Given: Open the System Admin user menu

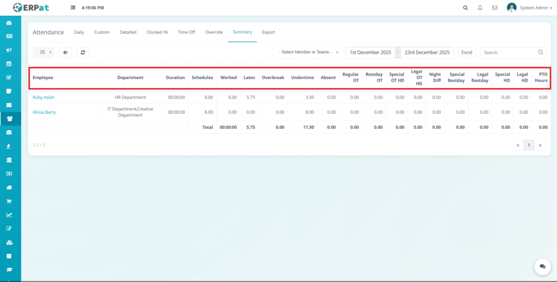Looking at the screenshot, I should point(530,8).
